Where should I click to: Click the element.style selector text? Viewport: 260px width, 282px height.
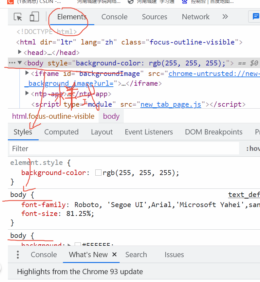tap(36, 163)
